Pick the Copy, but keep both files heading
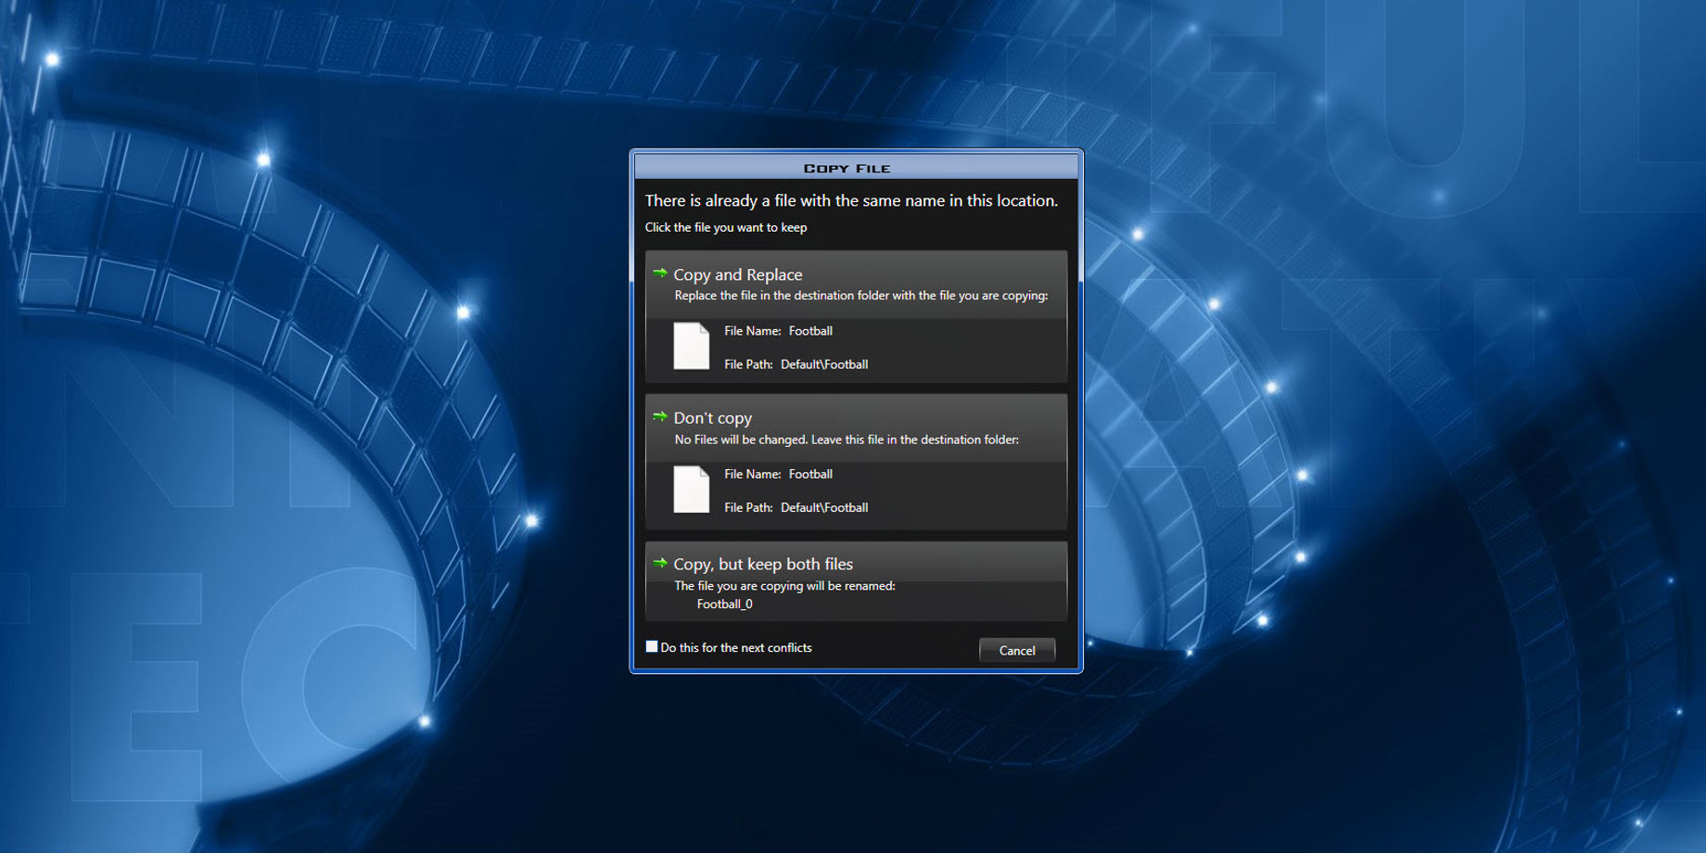Screen dimensions: 1706x853 pos(763,565)
